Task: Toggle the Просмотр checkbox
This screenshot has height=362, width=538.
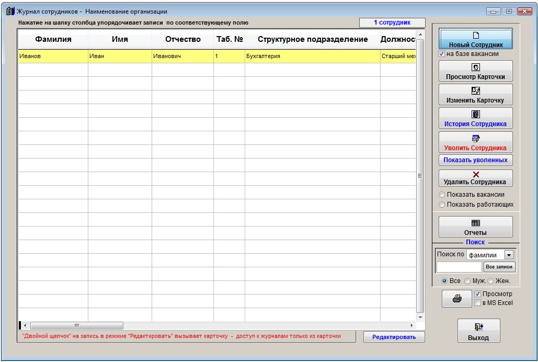Action: [x=478, y=294]
